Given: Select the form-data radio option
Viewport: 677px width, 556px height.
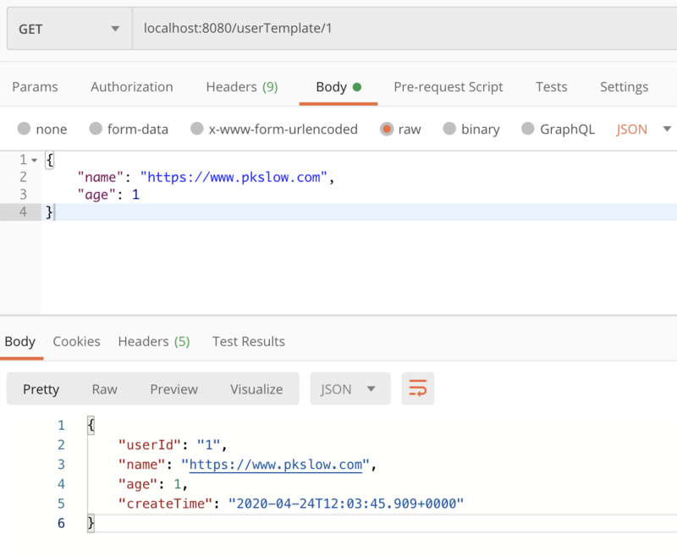Looking at the screenshot, I should tap(97, 129).
